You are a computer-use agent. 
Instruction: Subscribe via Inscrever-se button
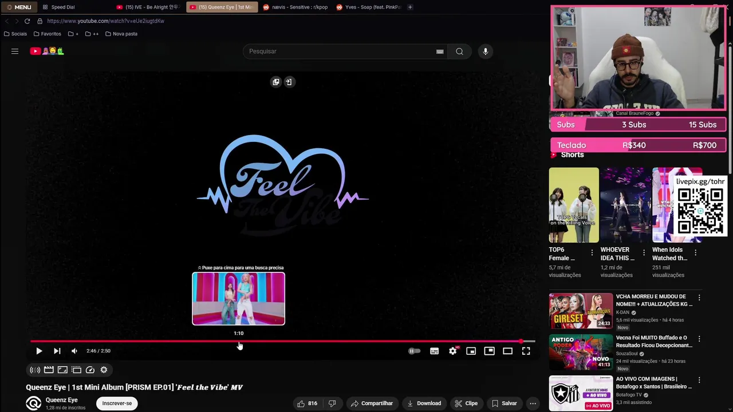click(x=117, y=403)
